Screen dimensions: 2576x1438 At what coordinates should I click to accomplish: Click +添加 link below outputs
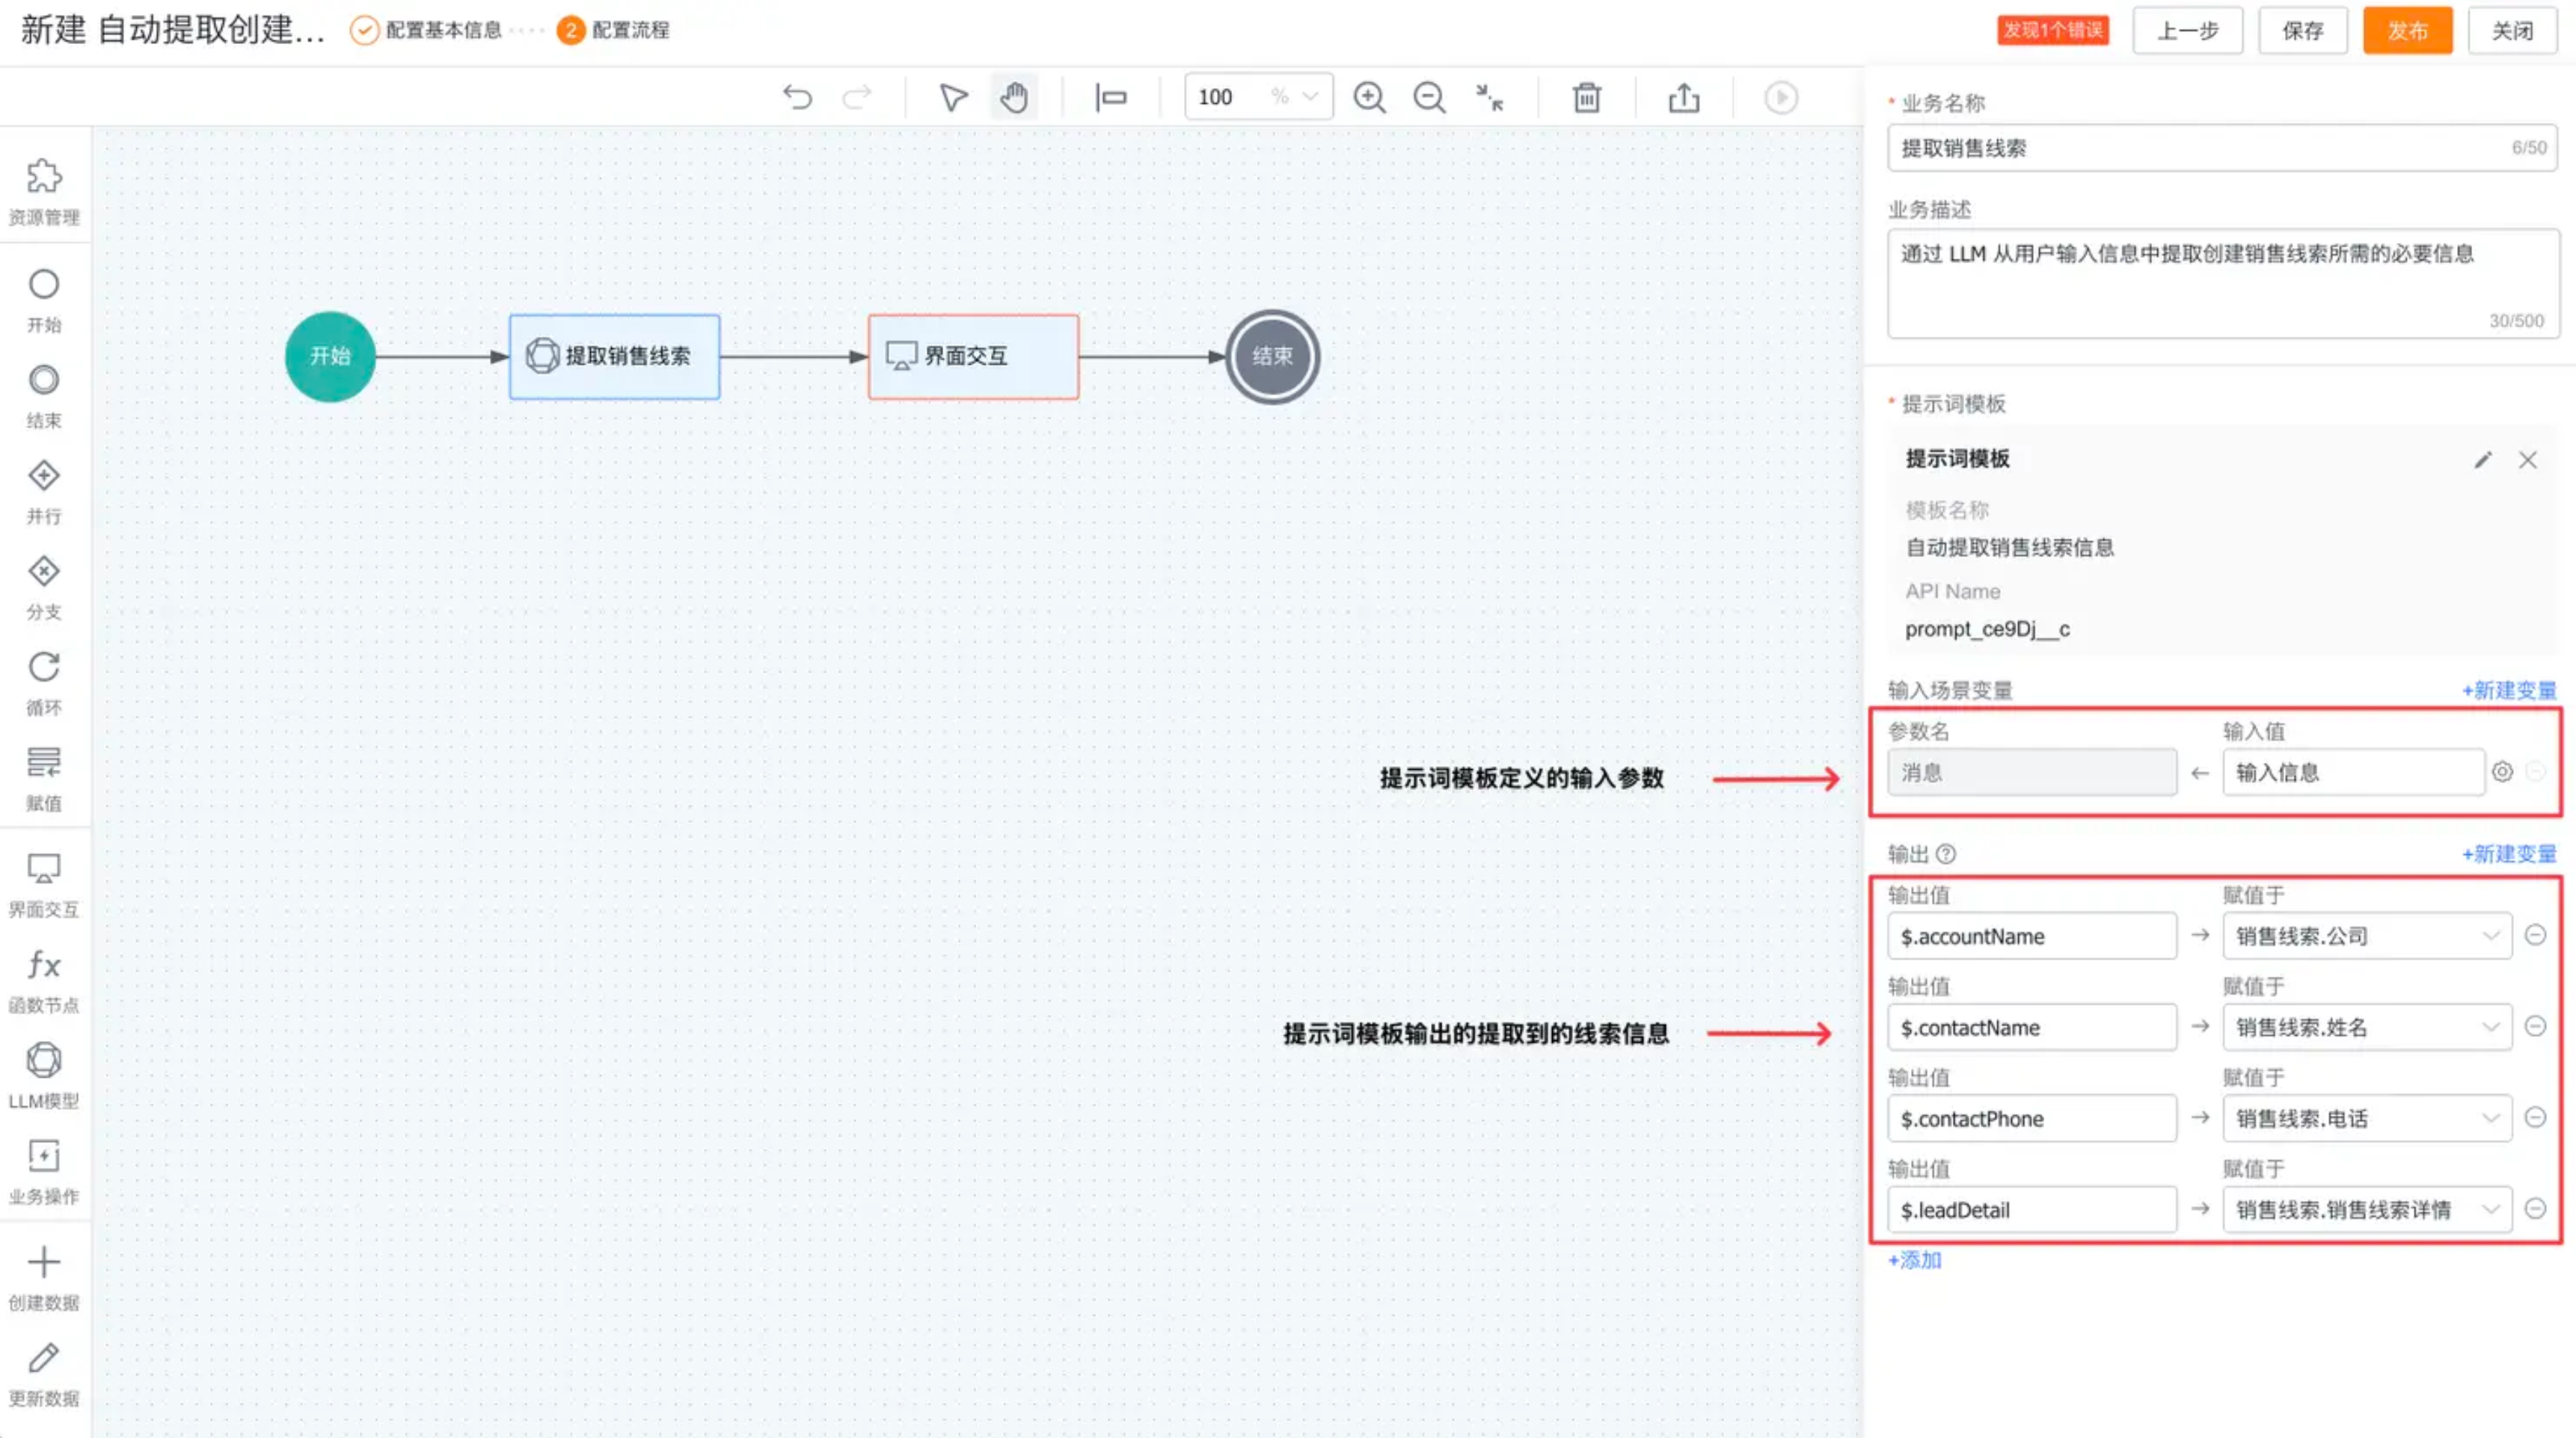pos(1914,1260)
